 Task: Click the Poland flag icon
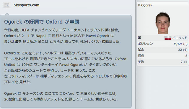pos(168,38)
